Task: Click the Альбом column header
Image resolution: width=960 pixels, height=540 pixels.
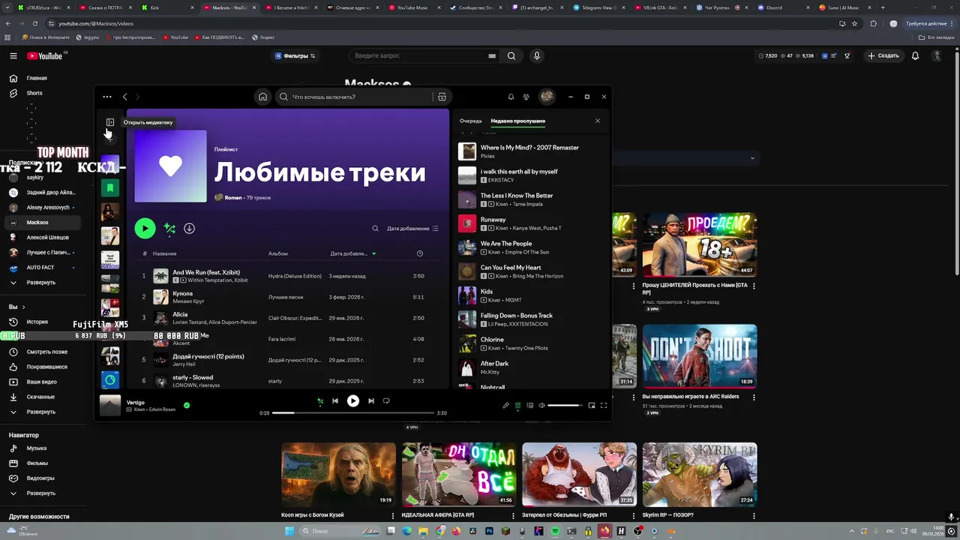Action: pyautogui.click(x=278, y=253)
